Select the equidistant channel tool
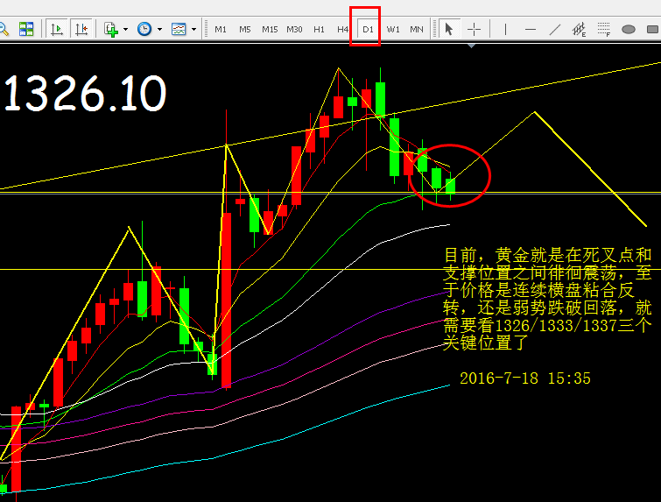 580,29
